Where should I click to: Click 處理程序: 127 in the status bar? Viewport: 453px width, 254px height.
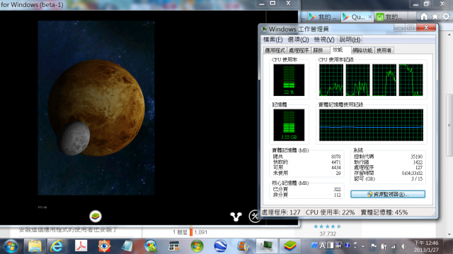[x=281, y=212]
